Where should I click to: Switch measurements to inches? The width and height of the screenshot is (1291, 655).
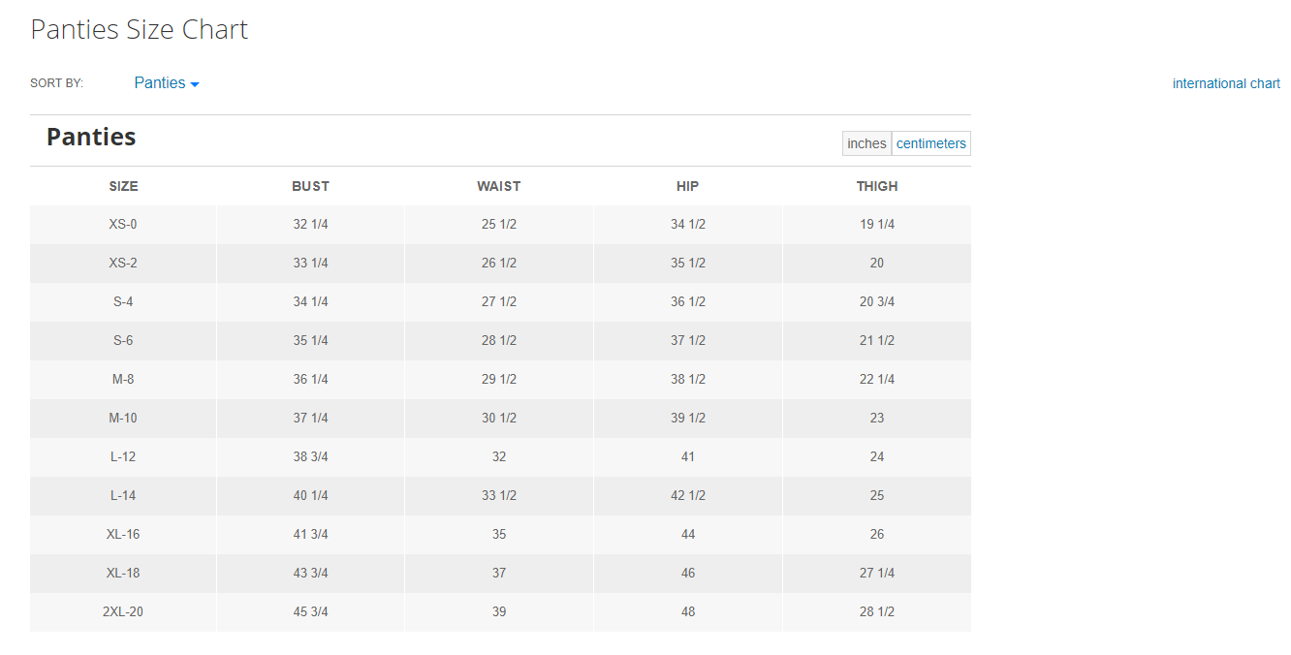[866, 143]
